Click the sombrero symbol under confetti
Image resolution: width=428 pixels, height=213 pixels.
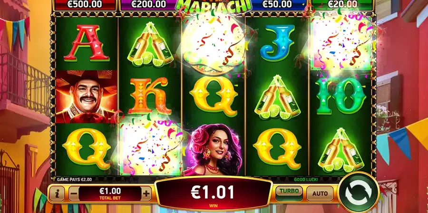click(214, 44)
